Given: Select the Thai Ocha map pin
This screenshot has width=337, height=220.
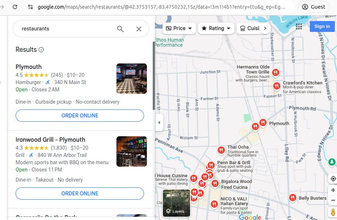Looking at the screenshot, I should pyautogui.click(x=221, y=150).
